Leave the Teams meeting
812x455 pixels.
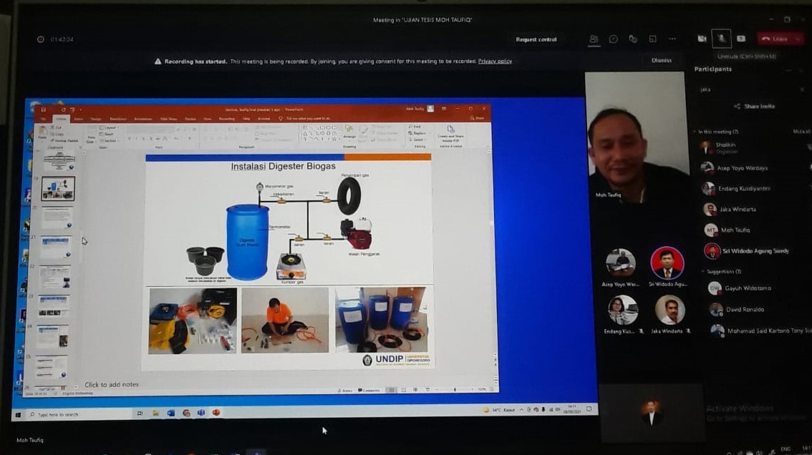tap(775, 39)
